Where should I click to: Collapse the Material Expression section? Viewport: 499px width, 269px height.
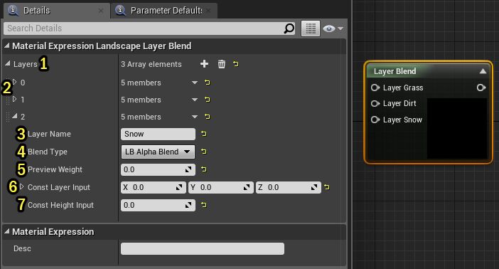point(6,232)
